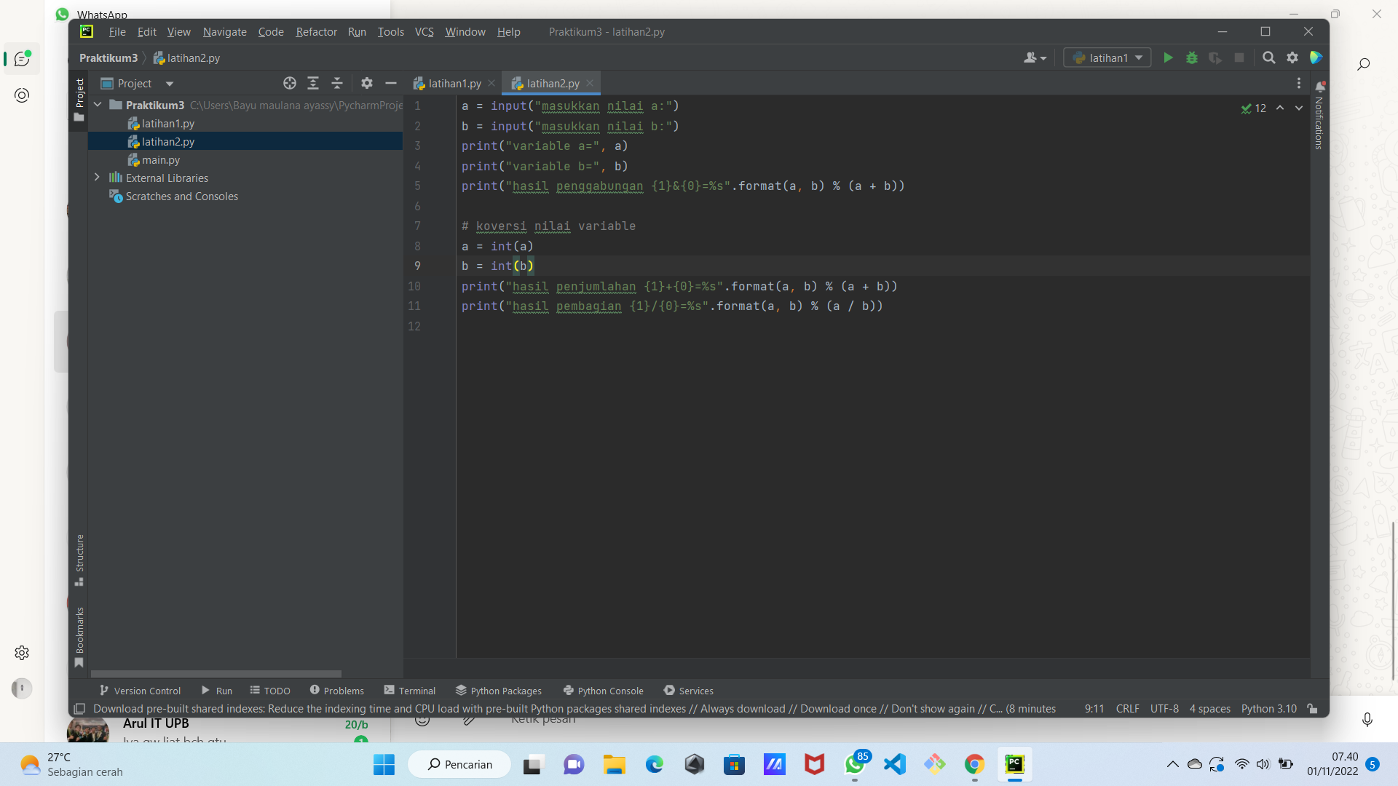Open the Terminal tool window

pyautogui.click(x=409, y=690)
